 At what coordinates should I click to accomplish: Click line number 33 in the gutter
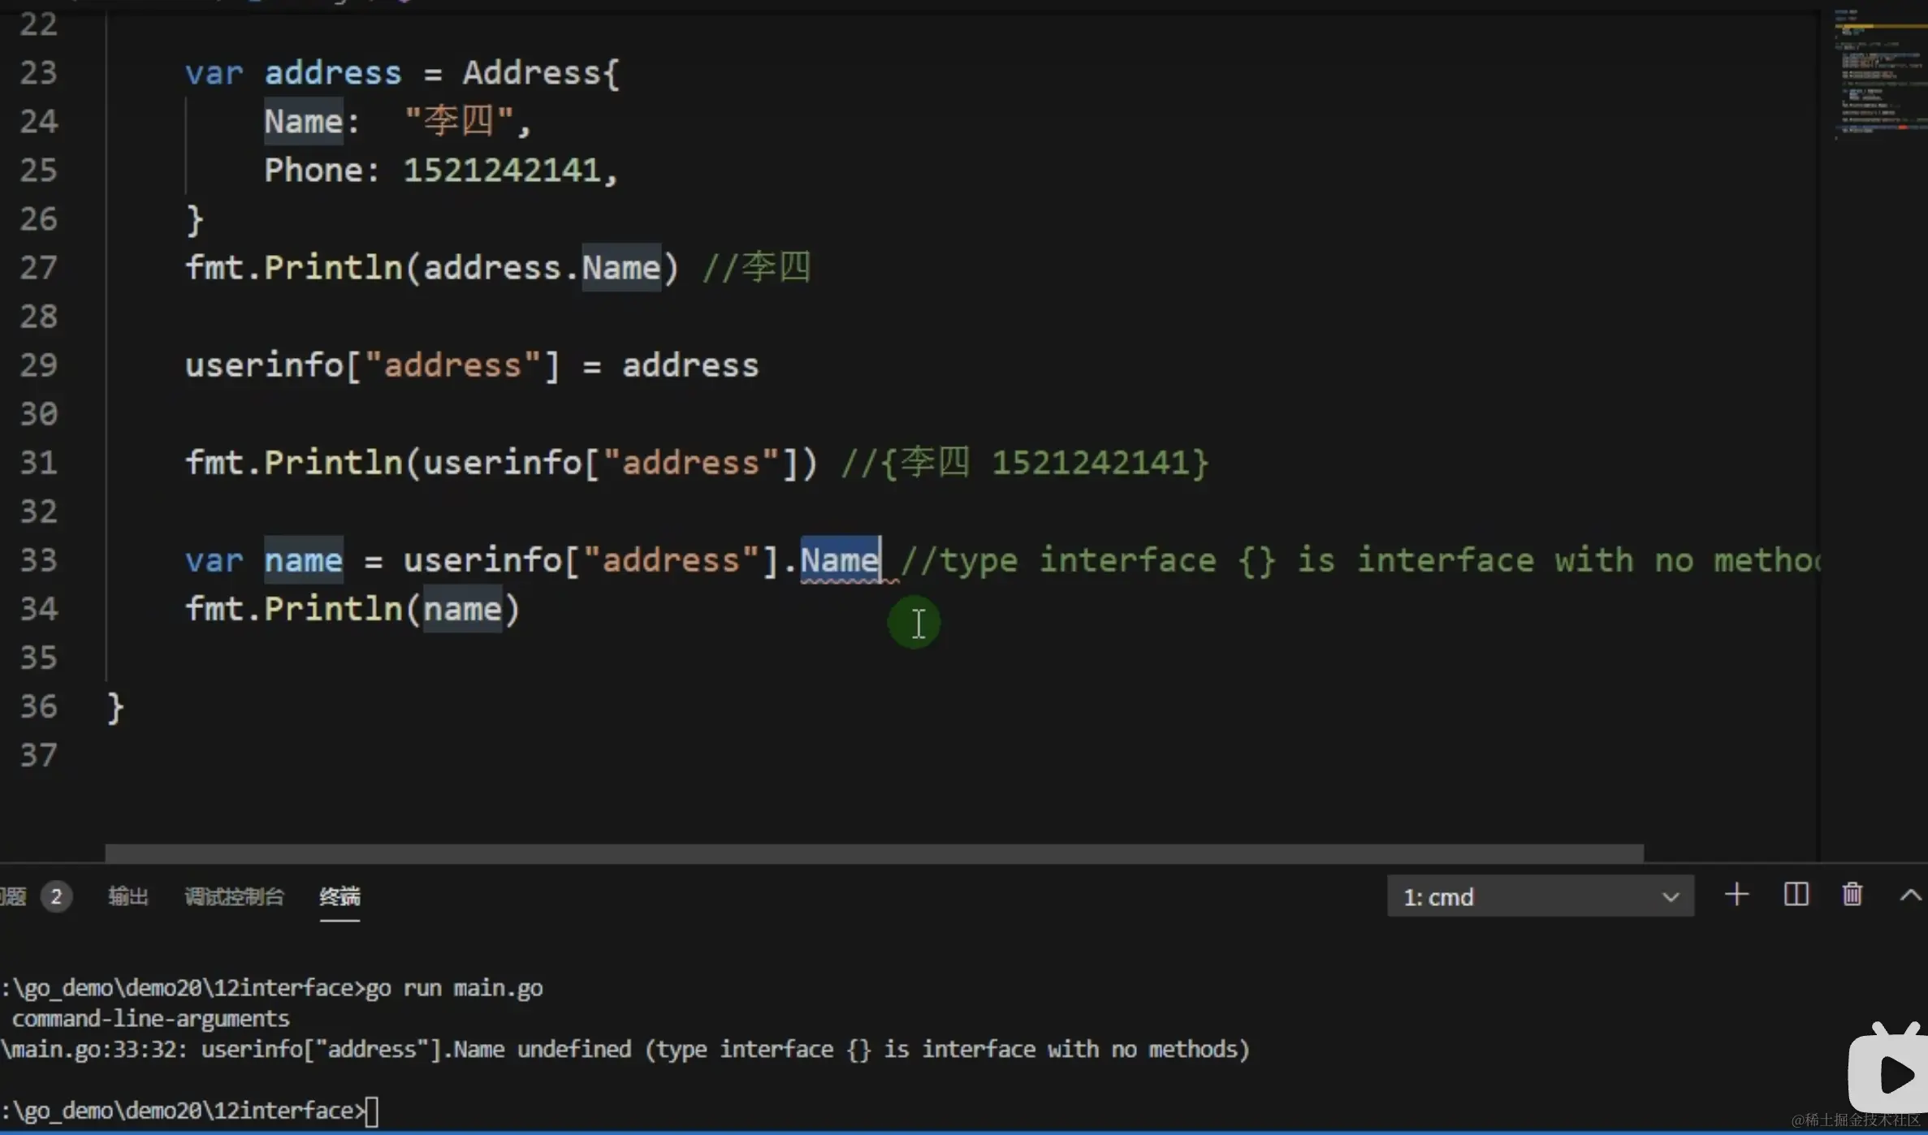[39, 560]
